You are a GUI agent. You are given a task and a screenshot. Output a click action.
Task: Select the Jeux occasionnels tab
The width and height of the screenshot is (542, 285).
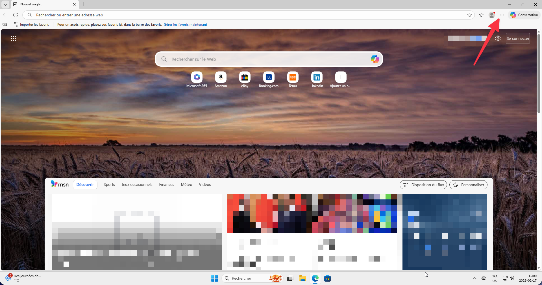(137, 184)
